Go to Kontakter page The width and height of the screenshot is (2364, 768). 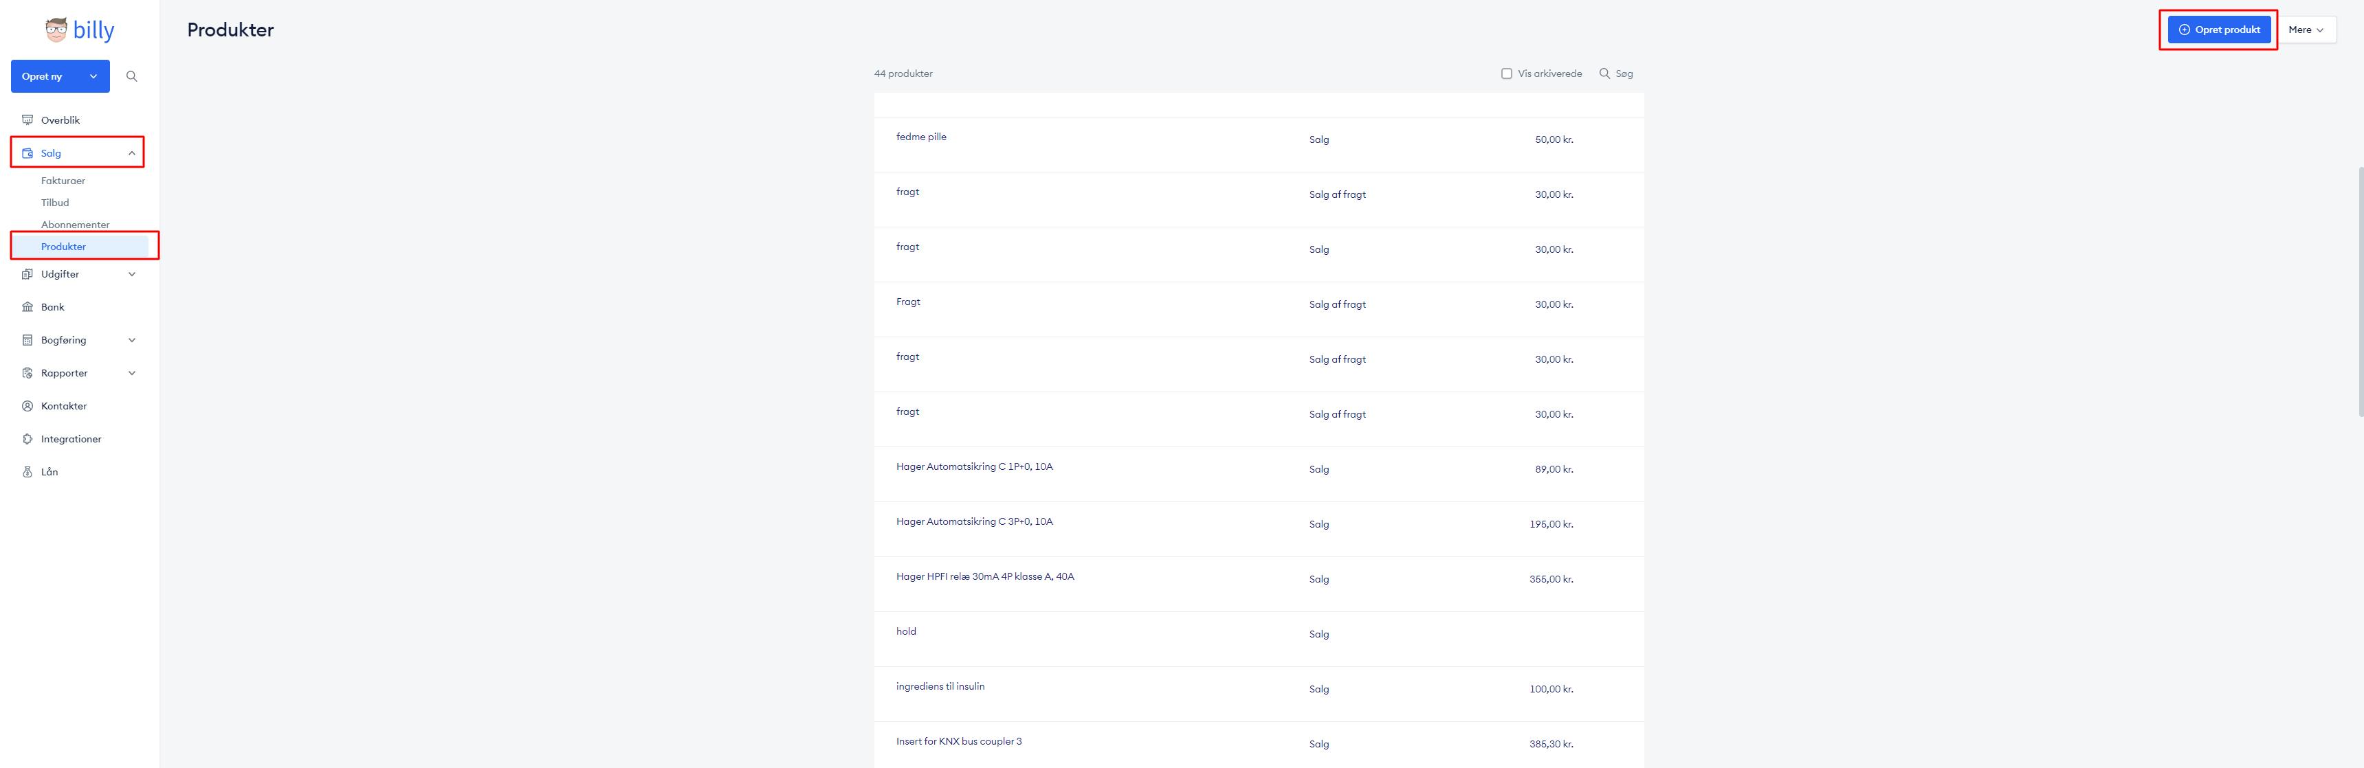point(63,407)
